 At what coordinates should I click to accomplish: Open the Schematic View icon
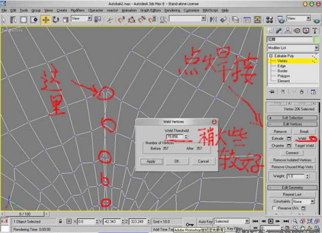(x=258, y=20)
